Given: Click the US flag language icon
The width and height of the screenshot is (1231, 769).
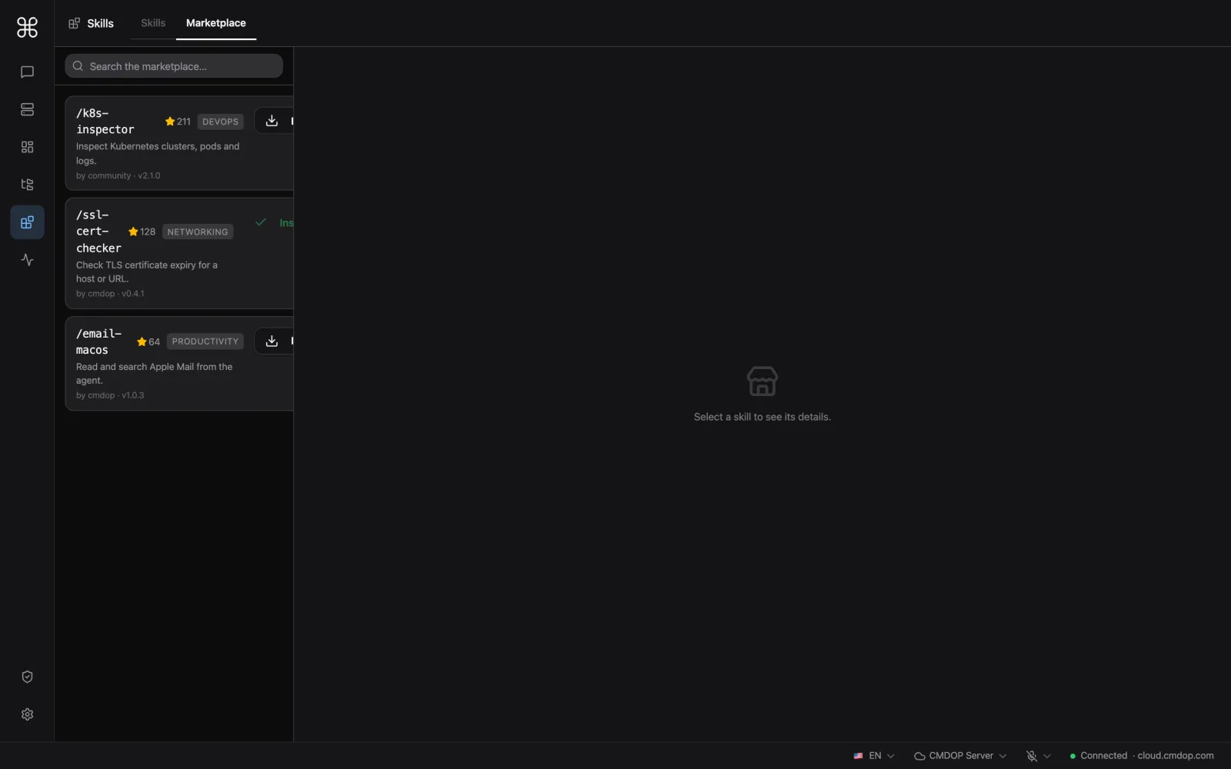Looking at the screenshot, I should (858, 756).
